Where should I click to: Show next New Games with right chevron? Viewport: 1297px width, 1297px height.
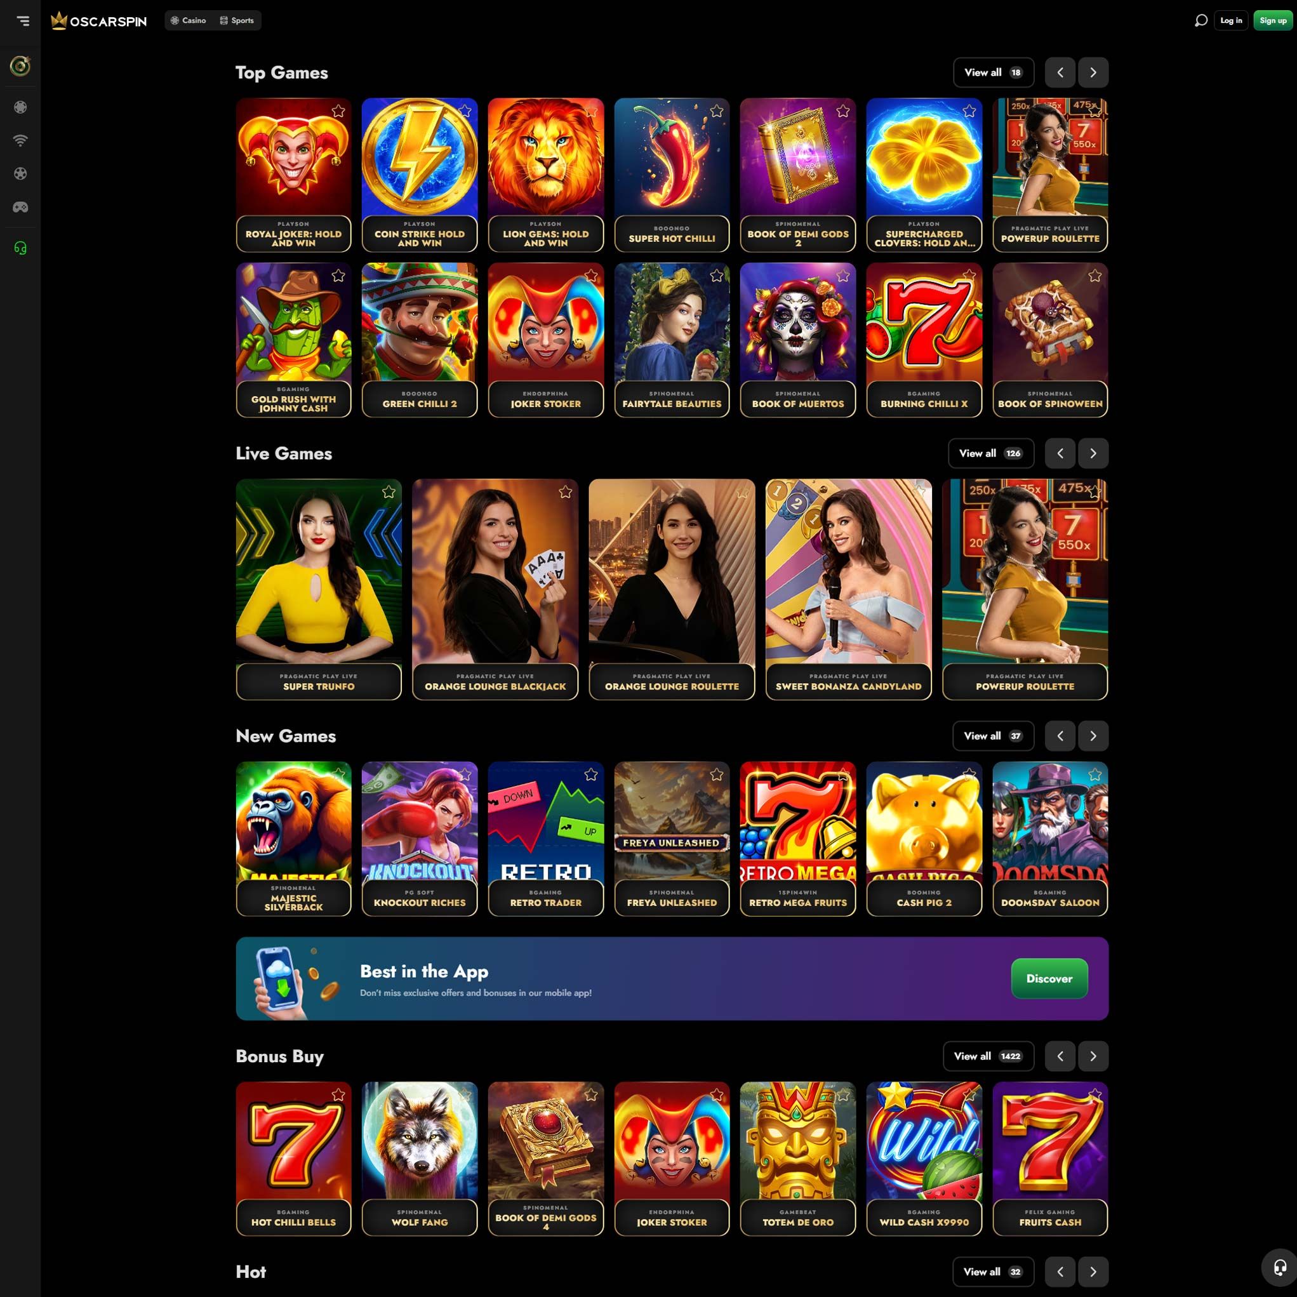tap(1093, 736)
